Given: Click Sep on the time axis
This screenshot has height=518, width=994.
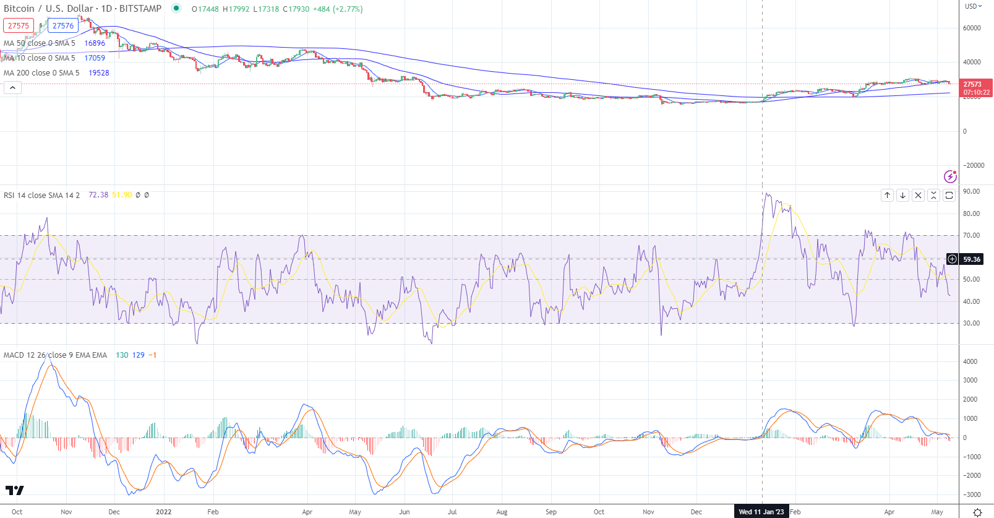Looking at the screenshot, I should pyautogui.click(x=551, y=512).
